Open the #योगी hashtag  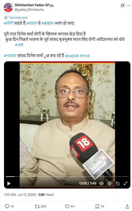8,23
